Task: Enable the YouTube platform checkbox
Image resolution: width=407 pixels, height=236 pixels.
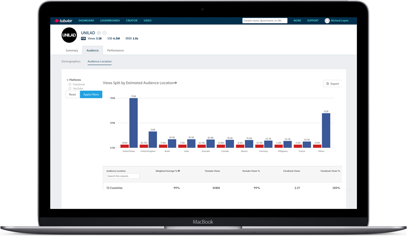Action: point(70,89)
